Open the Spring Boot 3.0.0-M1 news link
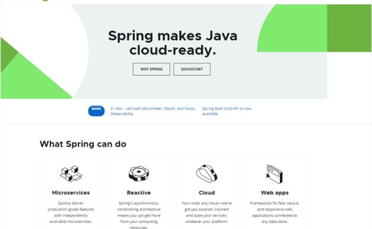This screenshot has width=372, height=229. coord(227,111)
